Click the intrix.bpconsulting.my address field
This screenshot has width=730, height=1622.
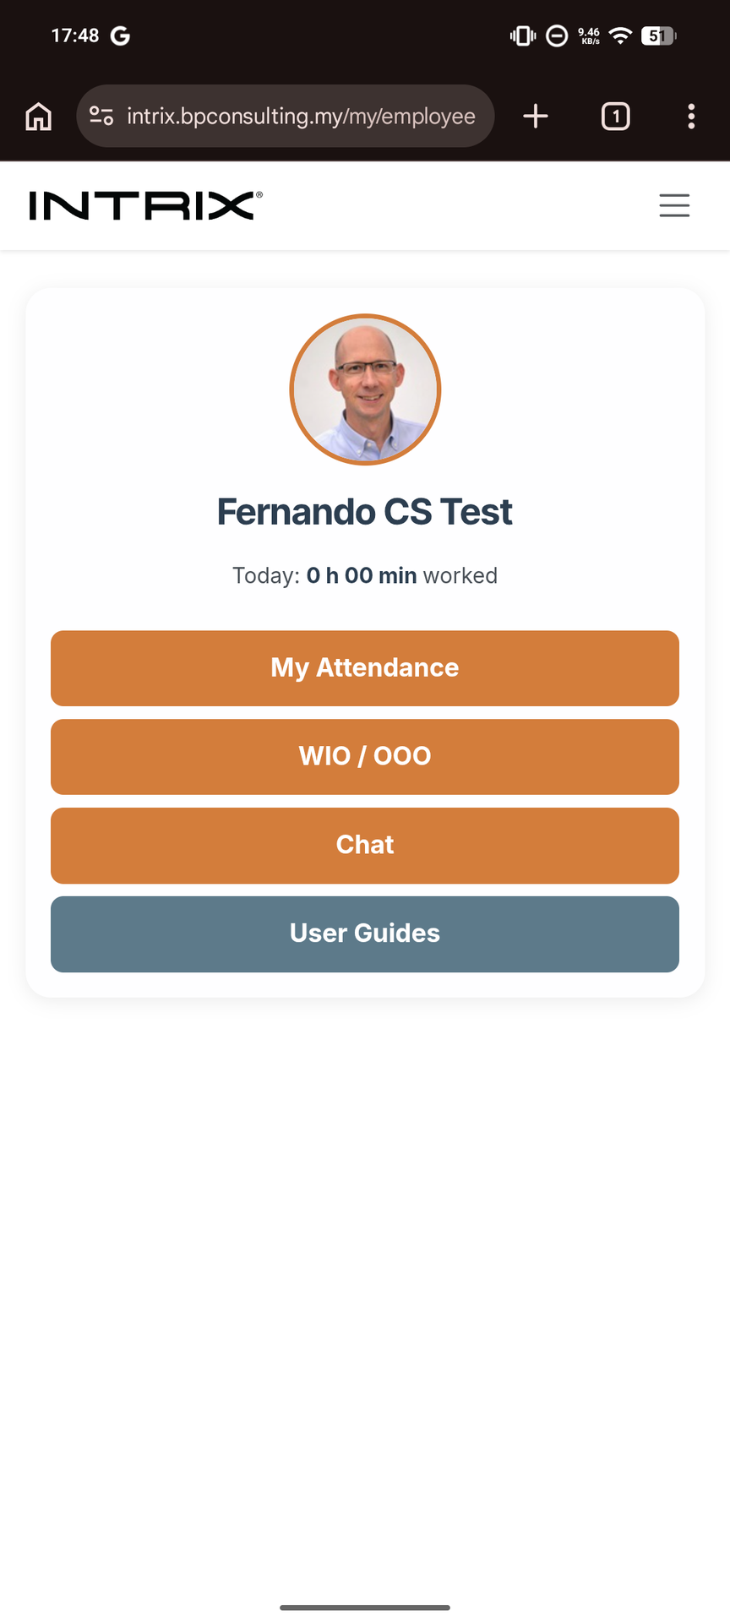(301, 116)
